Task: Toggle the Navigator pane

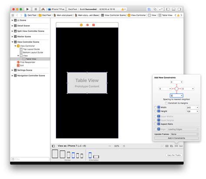Action: coord(168,9)
